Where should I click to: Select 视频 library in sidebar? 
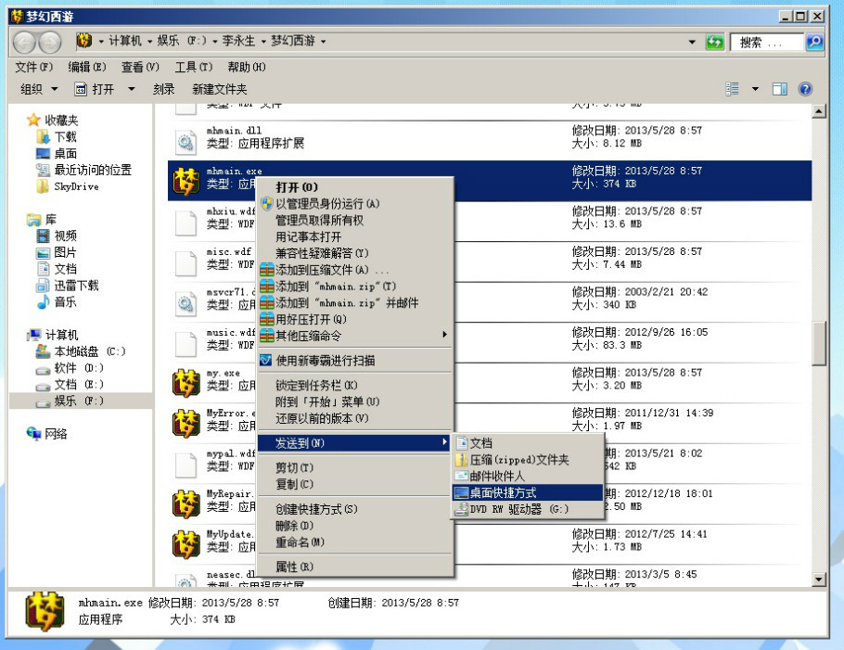(x=57, y=236)
